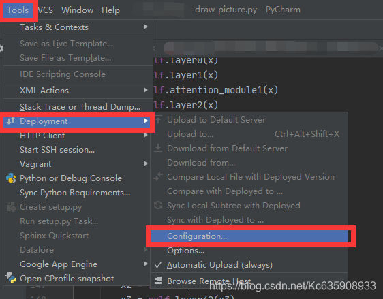Click Compare Local File with Deployed Version
383x299 pixels.
249,177
